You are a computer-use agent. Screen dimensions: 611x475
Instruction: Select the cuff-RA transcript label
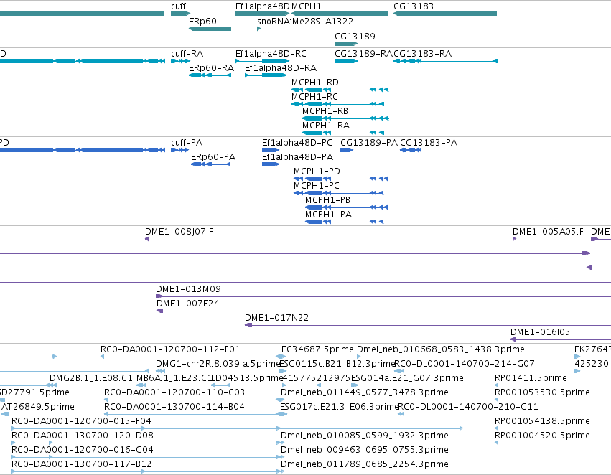point(187,54)
